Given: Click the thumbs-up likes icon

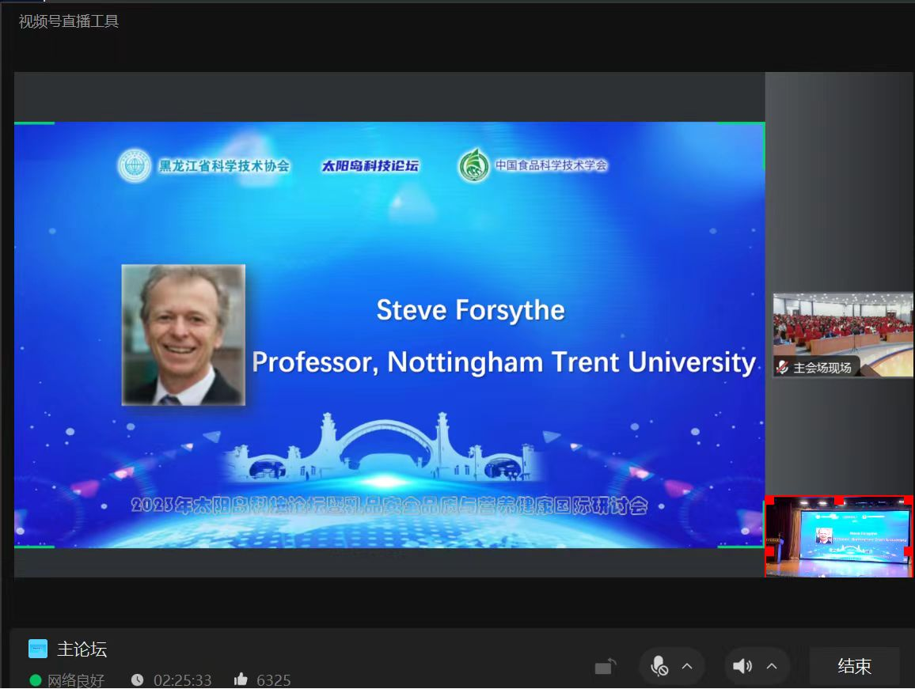Looking at the screenshot, I should coord(241,680).
